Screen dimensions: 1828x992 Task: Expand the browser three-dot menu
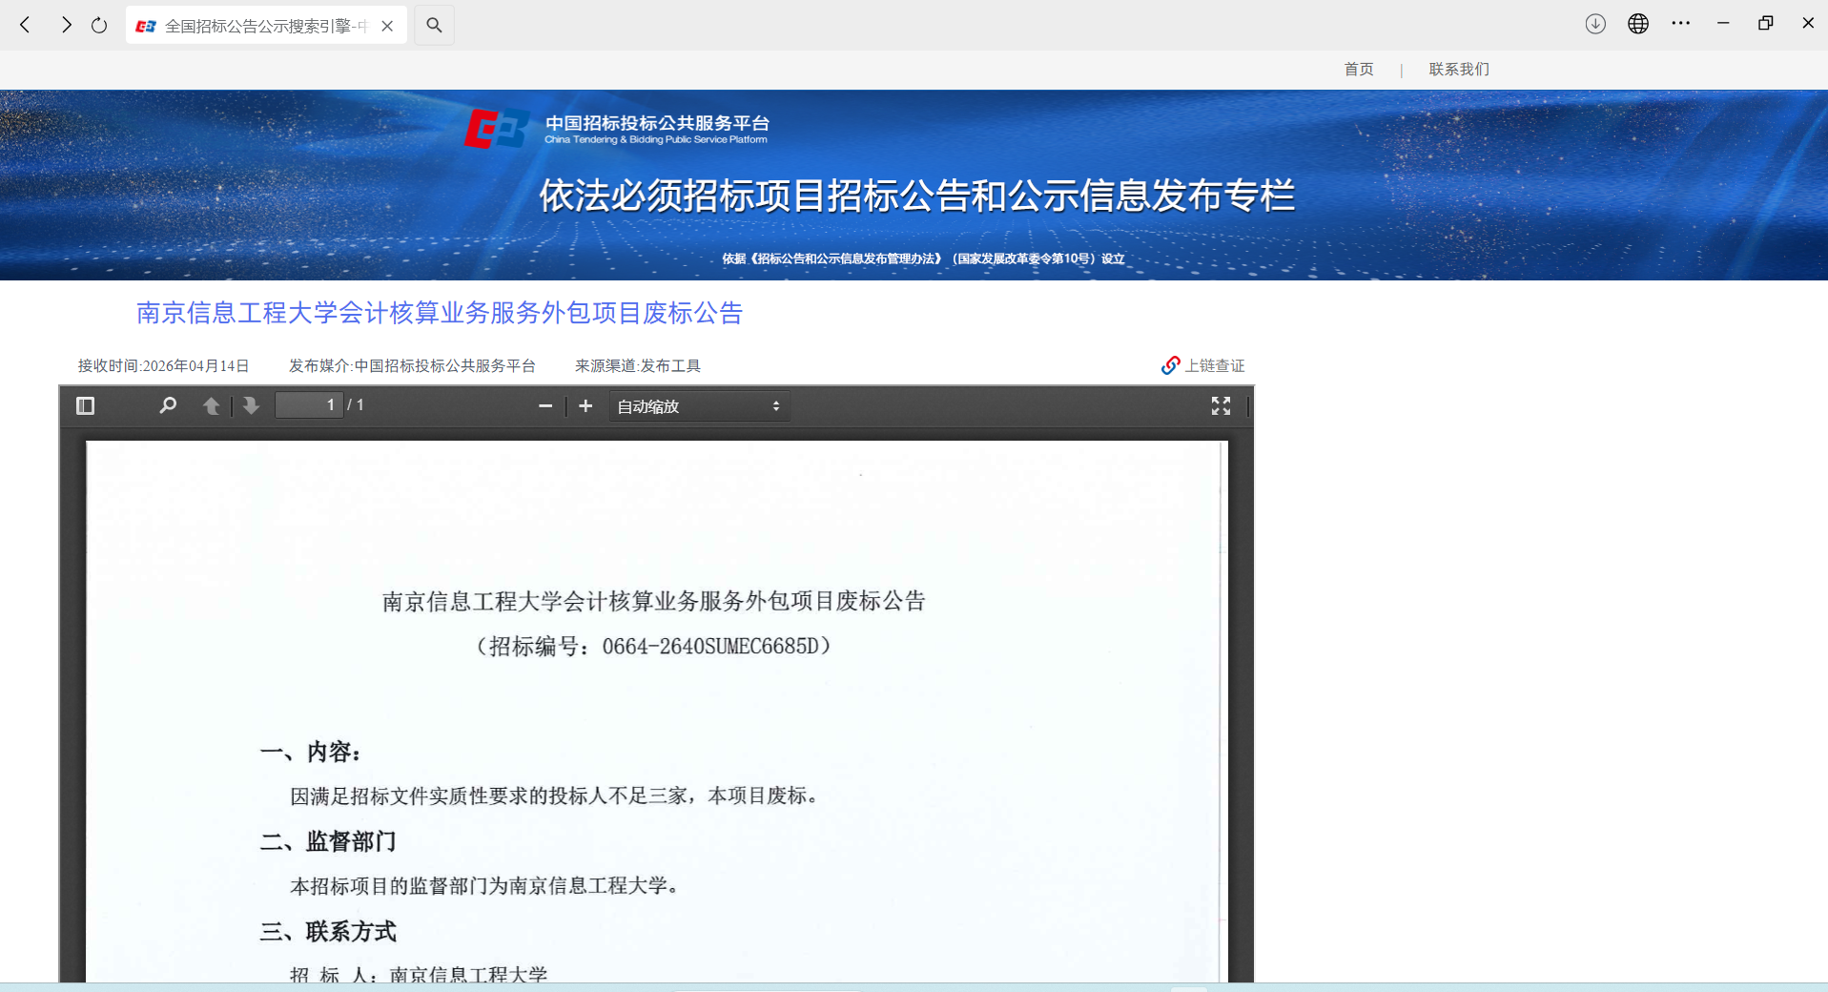[1680, 24]
